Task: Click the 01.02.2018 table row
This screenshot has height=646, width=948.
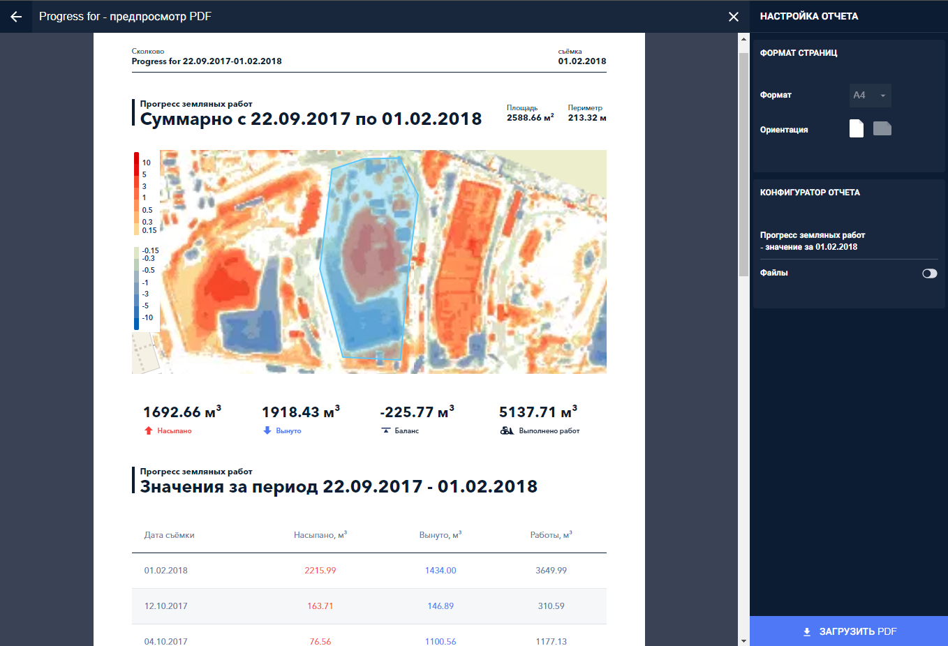Action: coord(369,571)
